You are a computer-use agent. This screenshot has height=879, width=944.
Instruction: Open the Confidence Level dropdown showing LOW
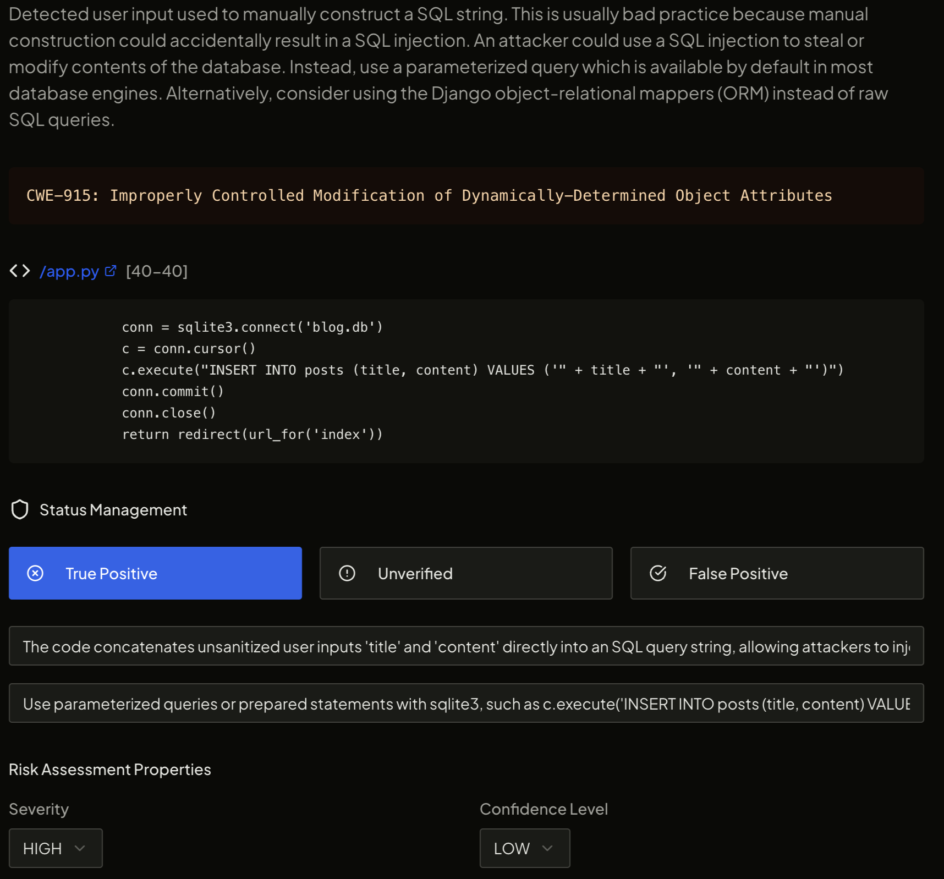[x=524, y=848]
